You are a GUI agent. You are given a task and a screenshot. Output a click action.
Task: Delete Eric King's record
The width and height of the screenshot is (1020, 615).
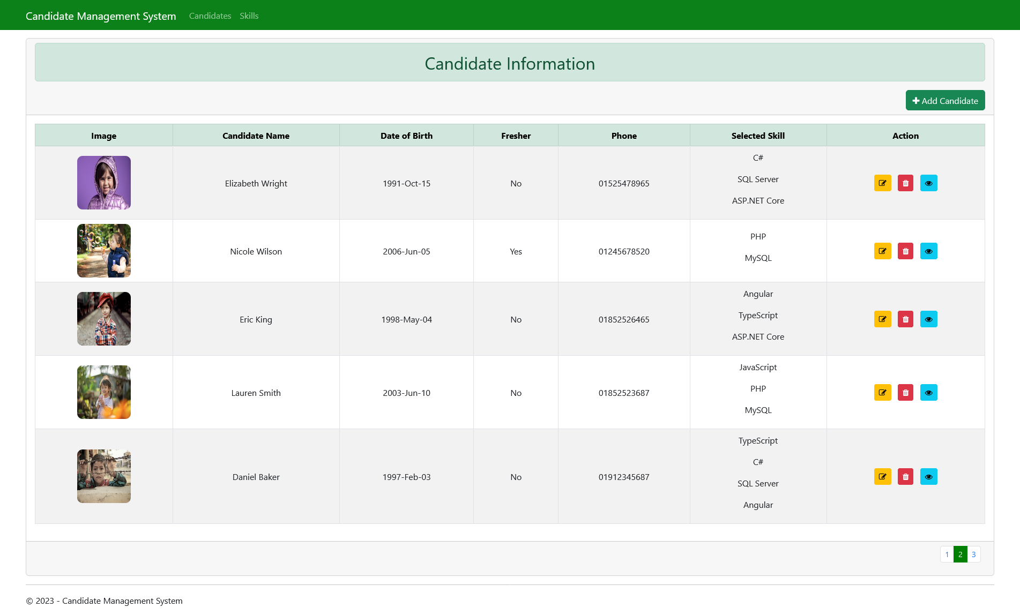click(x=905, y=319)
